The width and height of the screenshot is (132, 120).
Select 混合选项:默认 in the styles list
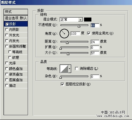pos(16,18)
